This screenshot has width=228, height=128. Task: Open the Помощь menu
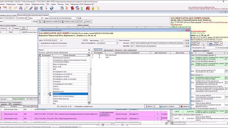pos(60,4)
